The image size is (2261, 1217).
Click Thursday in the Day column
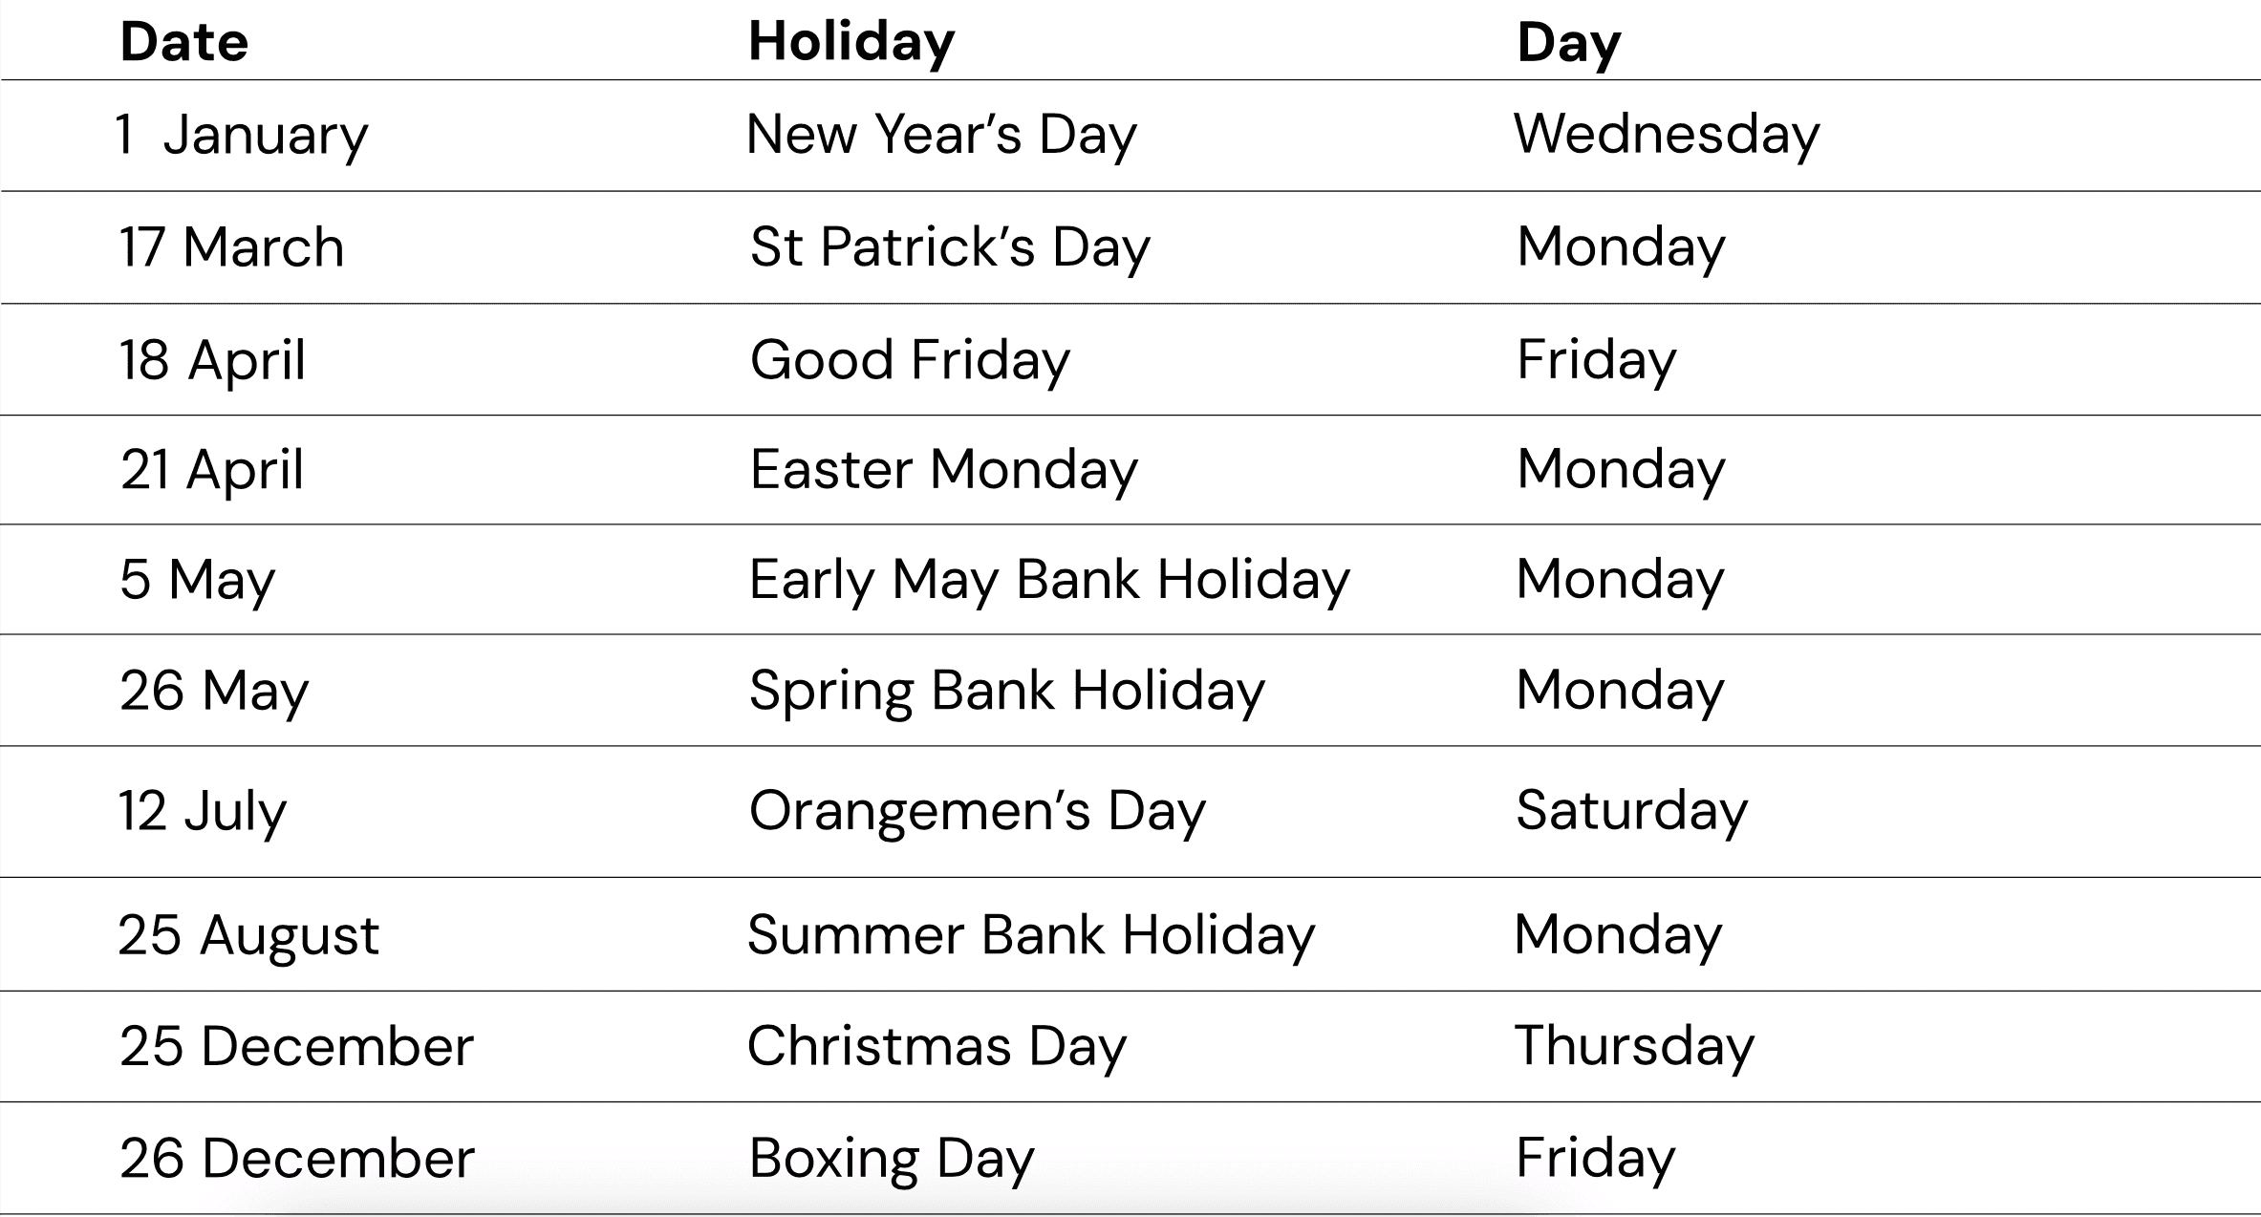coord(1635,1046)
